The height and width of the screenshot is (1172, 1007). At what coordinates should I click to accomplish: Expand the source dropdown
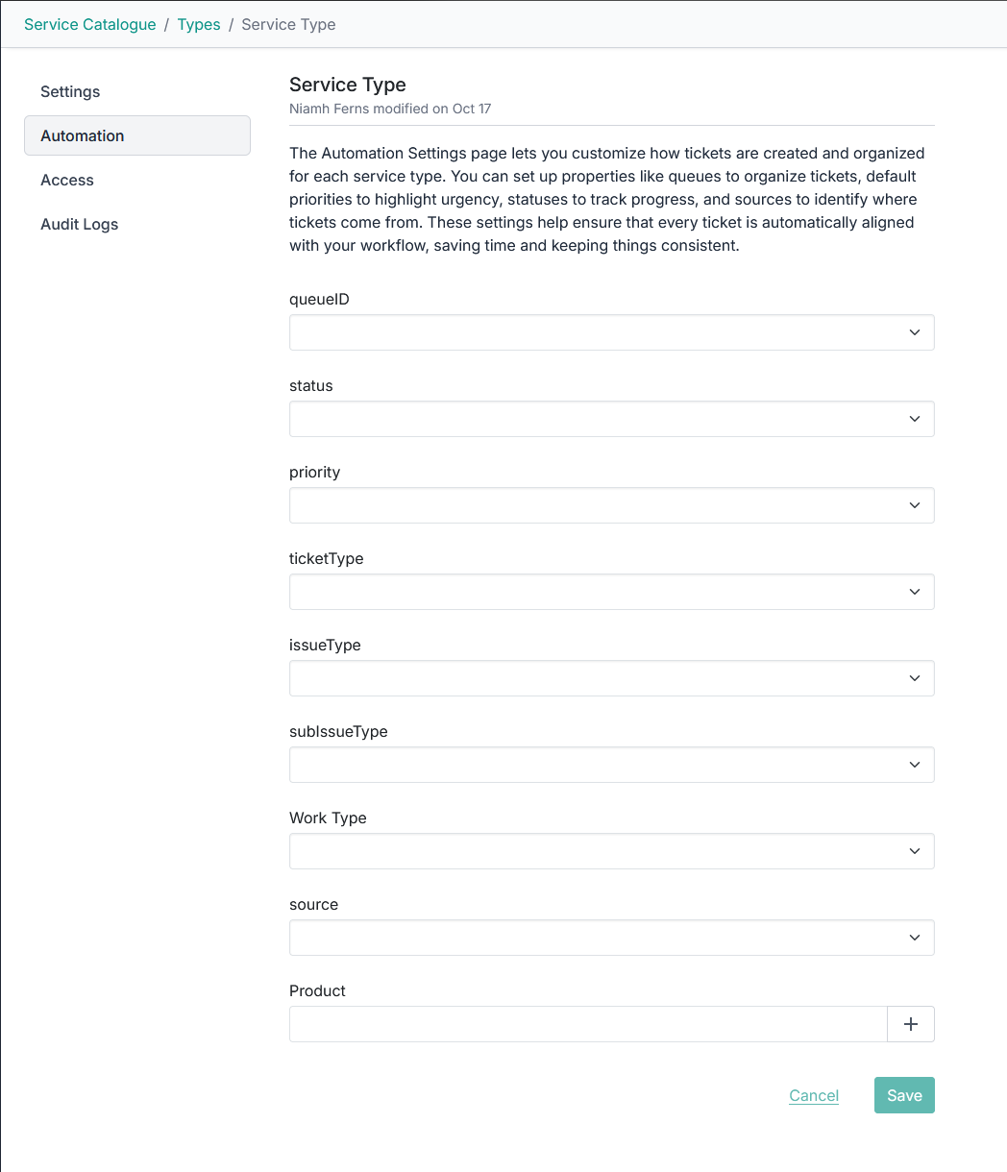click(611, 938)
